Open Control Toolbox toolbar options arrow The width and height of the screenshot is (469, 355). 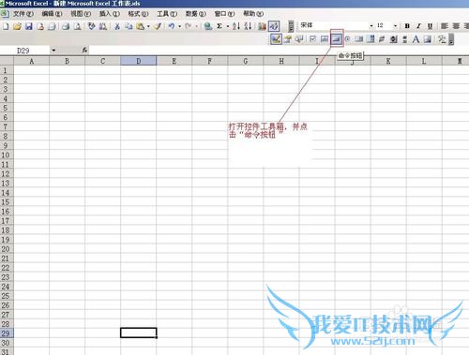pos(451,39)
